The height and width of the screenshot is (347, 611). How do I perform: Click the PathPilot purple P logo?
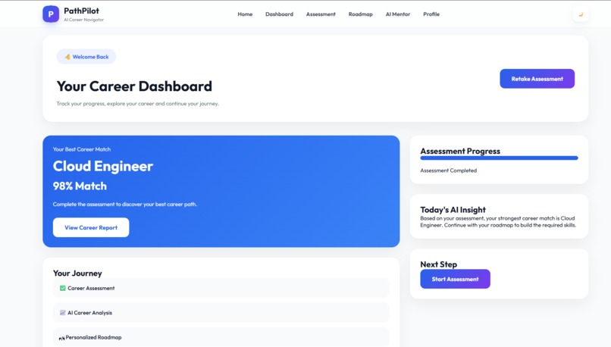(51, 14)
